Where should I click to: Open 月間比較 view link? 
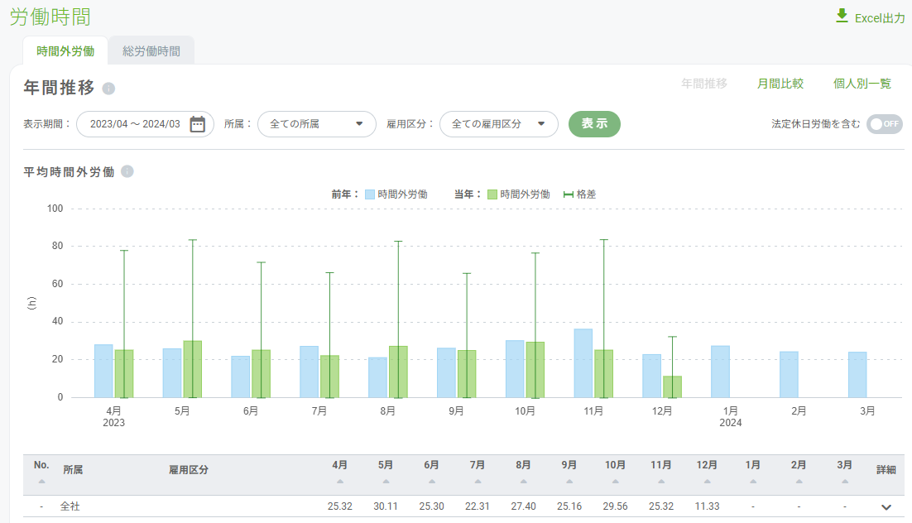point(780,84)
